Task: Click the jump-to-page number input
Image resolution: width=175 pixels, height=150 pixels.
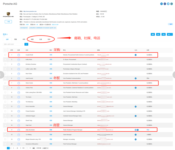Action: coord(27,148)
